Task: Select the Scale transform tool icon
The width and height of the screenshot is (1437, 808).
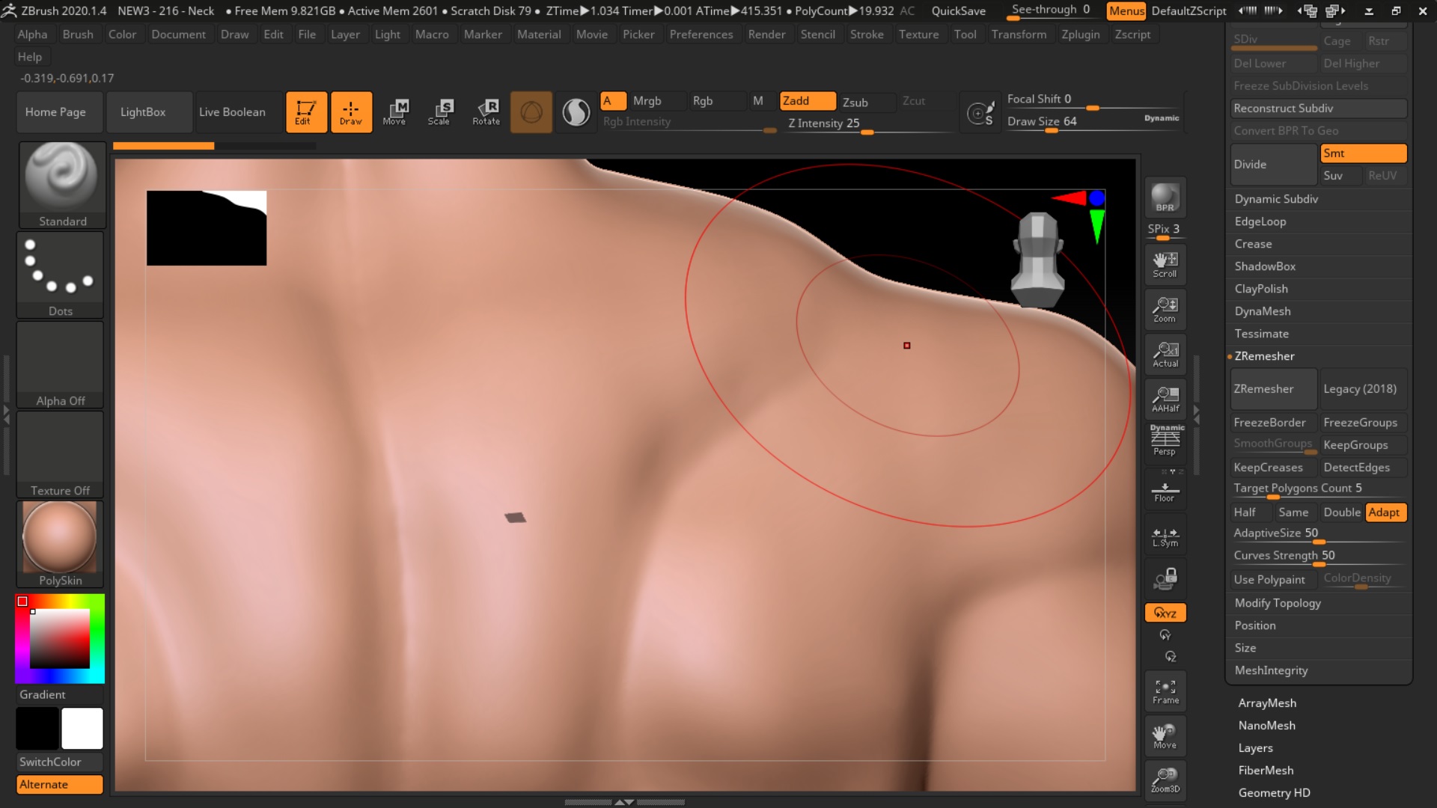Action: click(x=439, y=111)
